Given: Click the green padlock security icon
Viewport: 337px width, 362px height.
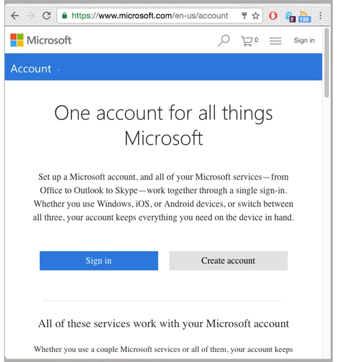Looking at the screenshot, I should (x=65, y=16).
